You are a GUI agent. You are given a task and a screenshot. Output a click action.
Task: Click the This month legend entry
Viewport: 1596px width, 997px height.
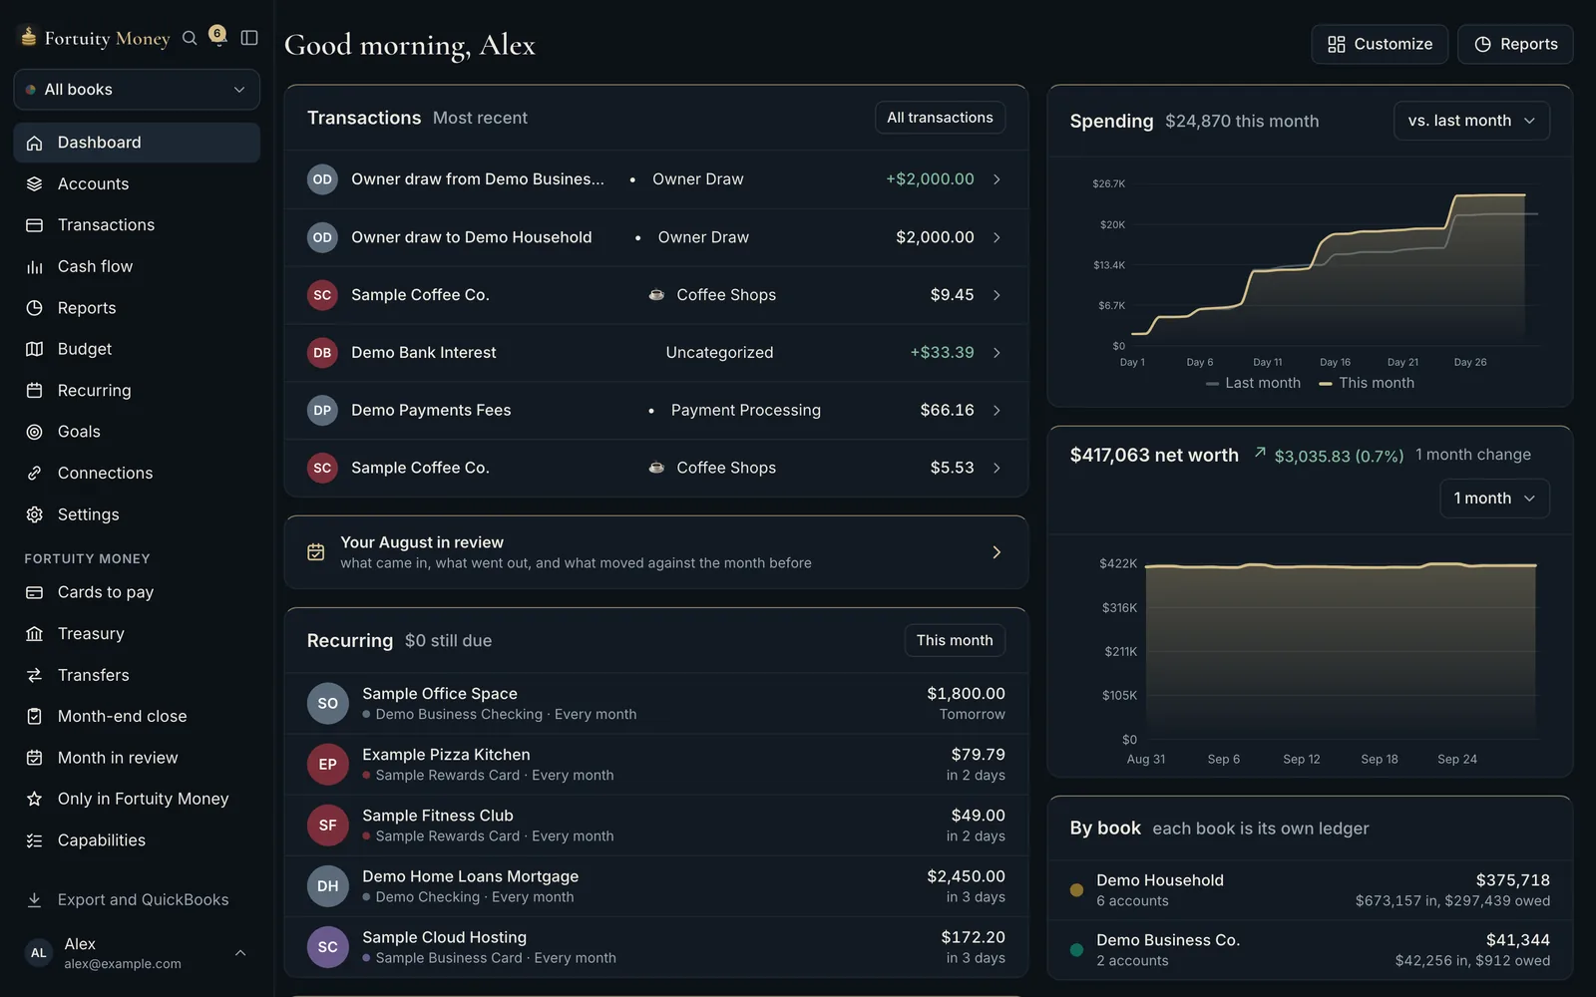[x=1367, y=383]
